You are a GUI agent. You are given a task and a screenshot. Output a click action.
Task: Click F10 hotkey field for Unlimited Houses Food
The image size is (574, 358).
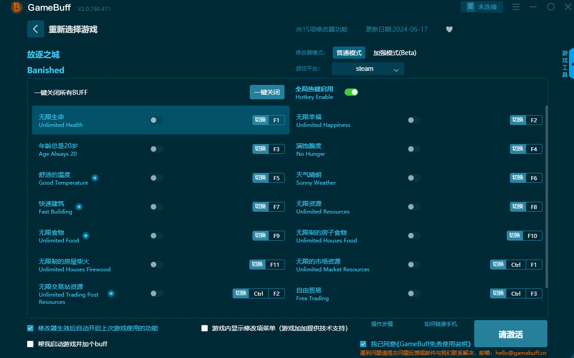pos(532,236)
